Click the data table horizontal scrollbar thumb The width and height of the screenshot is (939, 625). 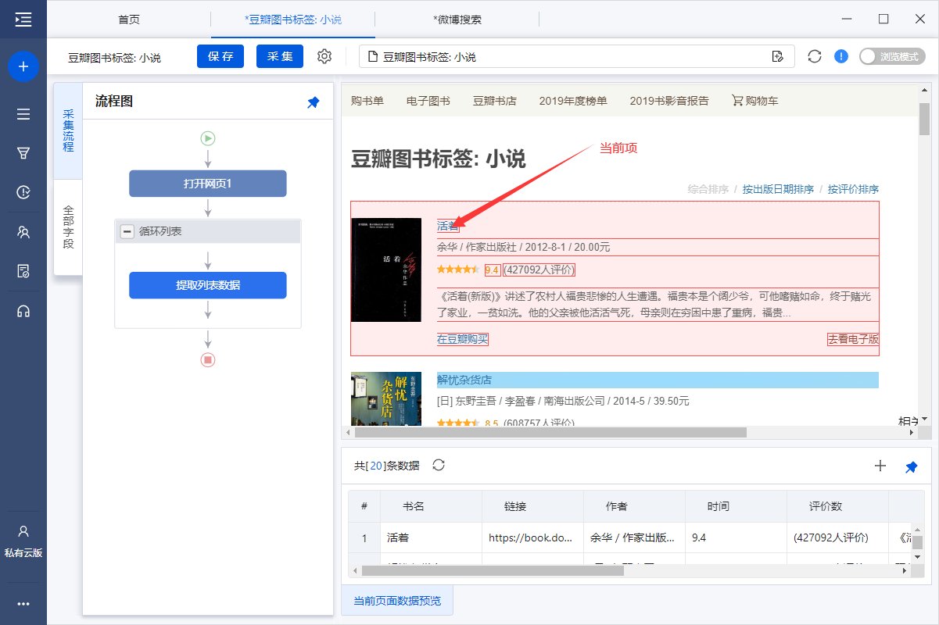tap(492, 571)
